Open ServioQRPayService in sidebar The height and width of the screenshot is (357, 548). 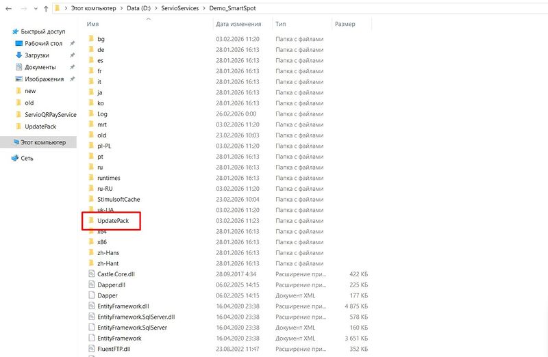50,115
